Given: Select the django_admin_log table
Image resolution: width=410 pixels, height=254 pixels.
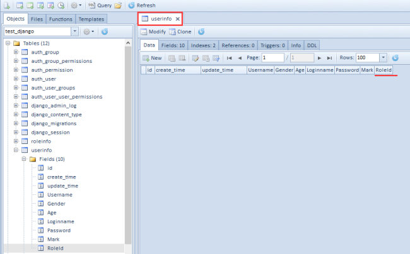Looking at the screenshot, I should click(x=54, y=106).
